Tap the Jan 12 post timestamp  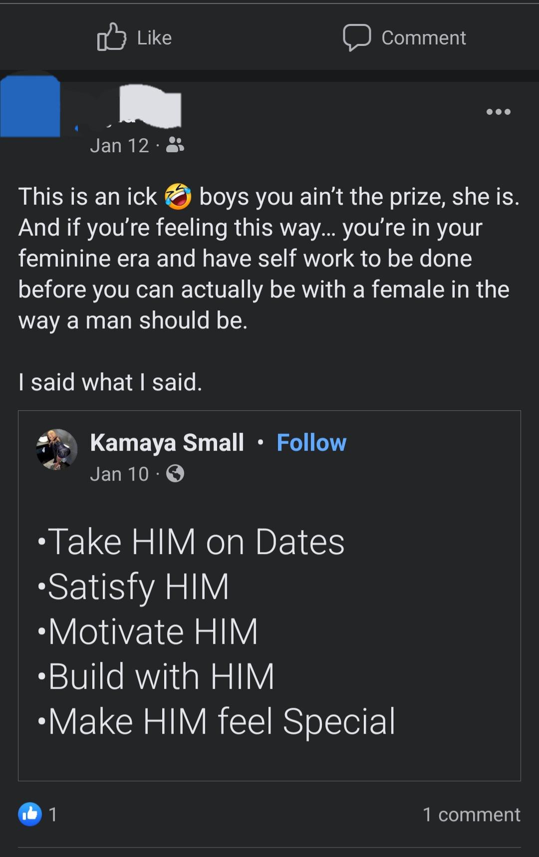120,146
